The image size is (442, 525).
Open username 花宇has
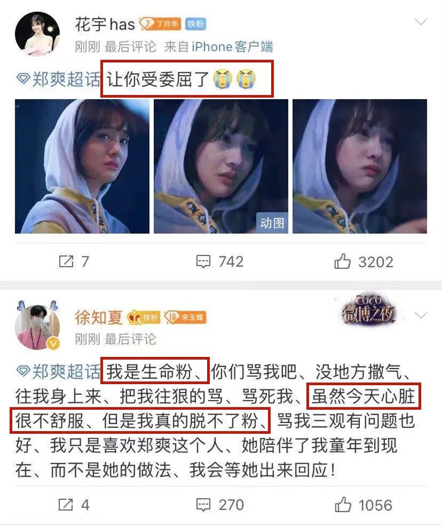[x=105, y=24]
